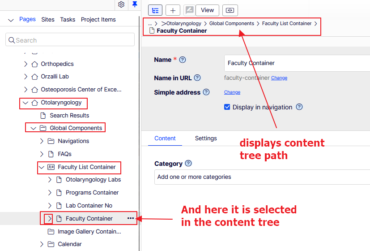Image resolution: width=370 pixels, height=251 pixels.
Task: Click the plus add-content toolbar button
Action: click(173, 10)
